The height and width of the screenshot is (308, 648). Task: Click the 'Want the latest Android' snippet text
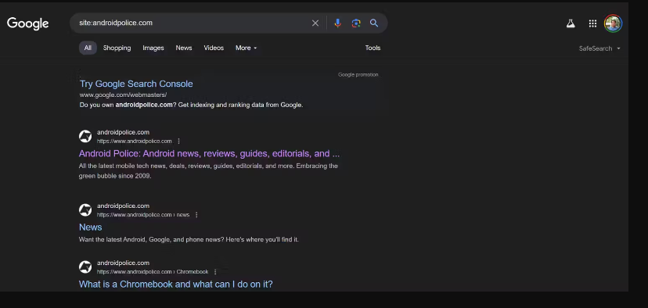click(x=189, y=239)
